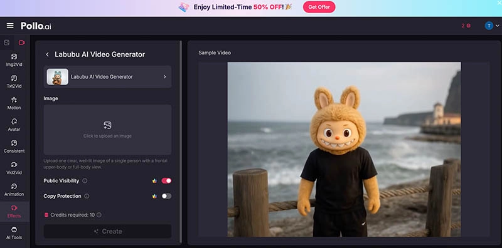Click the Create button
The image size is (502, 248).
click(107, 231)
